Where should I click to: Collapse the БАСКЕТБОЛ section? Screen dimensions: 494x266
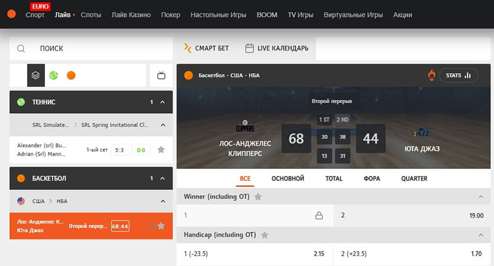coord(163,178)
